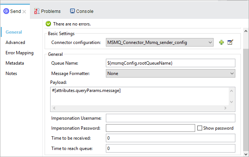This screenshot has width=249, height=157.
Task: Open the Console tab
Action: pos(82,11)
